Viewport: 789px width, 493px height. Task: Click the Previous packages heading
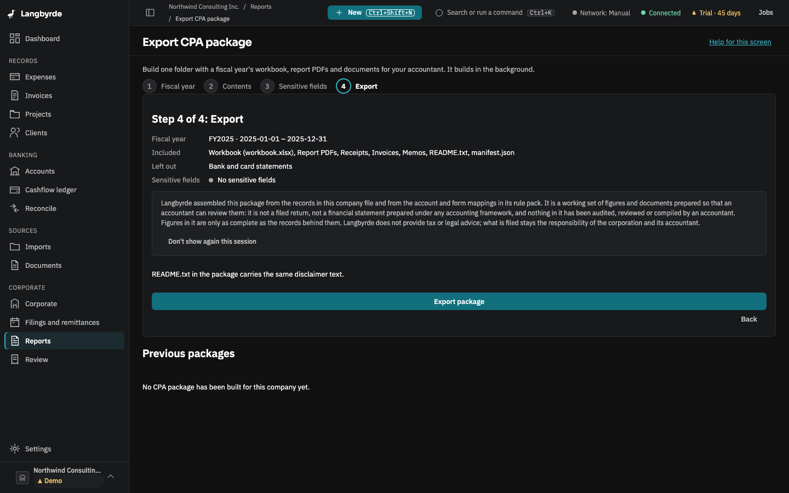(x=188, y=353)
